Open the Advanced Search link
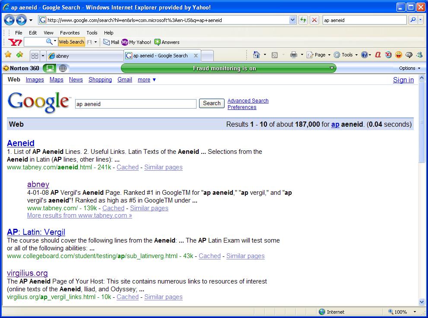Screen dimensions: 428x318 (x=248, y=101)
